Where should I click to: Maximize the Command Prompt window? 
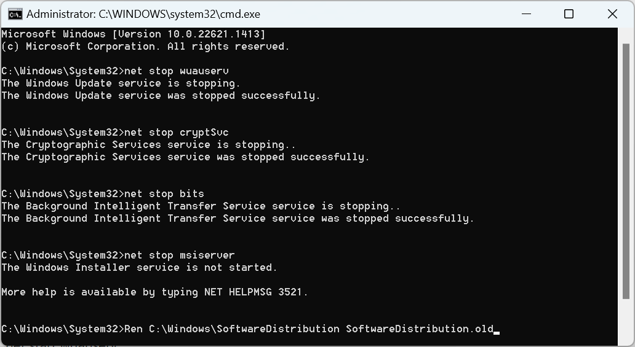(569, 14)
